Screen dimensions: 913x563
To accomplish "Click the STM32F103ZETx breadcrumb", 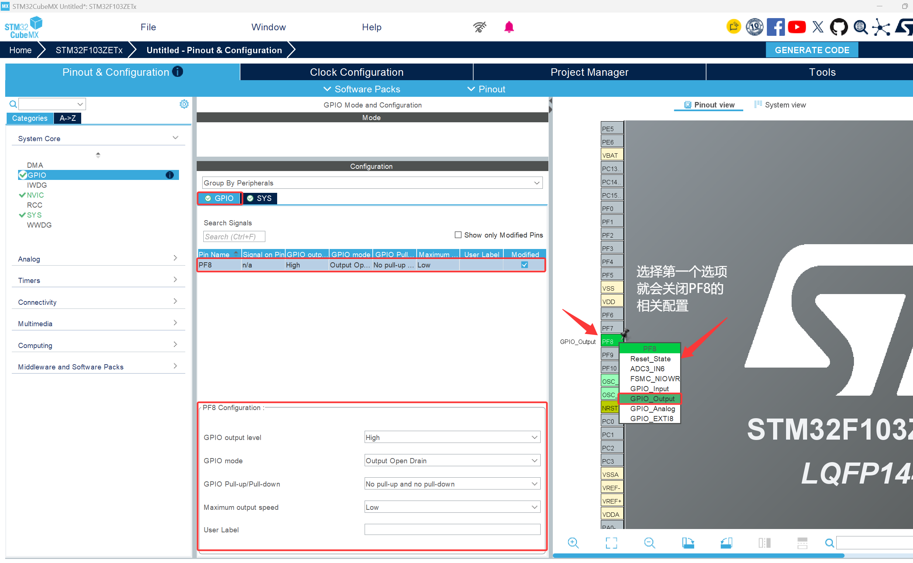I will [x=89, y=50].
